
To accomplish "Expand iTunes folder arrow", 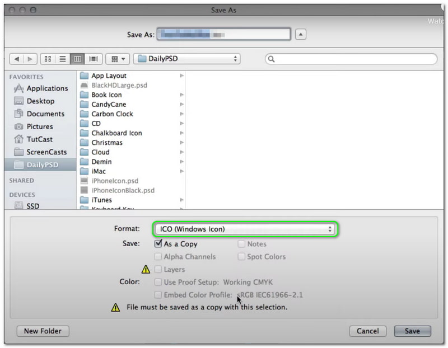I will (x=181, y=200).
